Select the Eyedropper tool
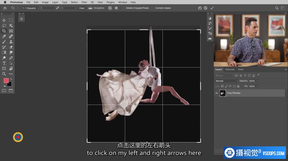 [x=4, y=36]
